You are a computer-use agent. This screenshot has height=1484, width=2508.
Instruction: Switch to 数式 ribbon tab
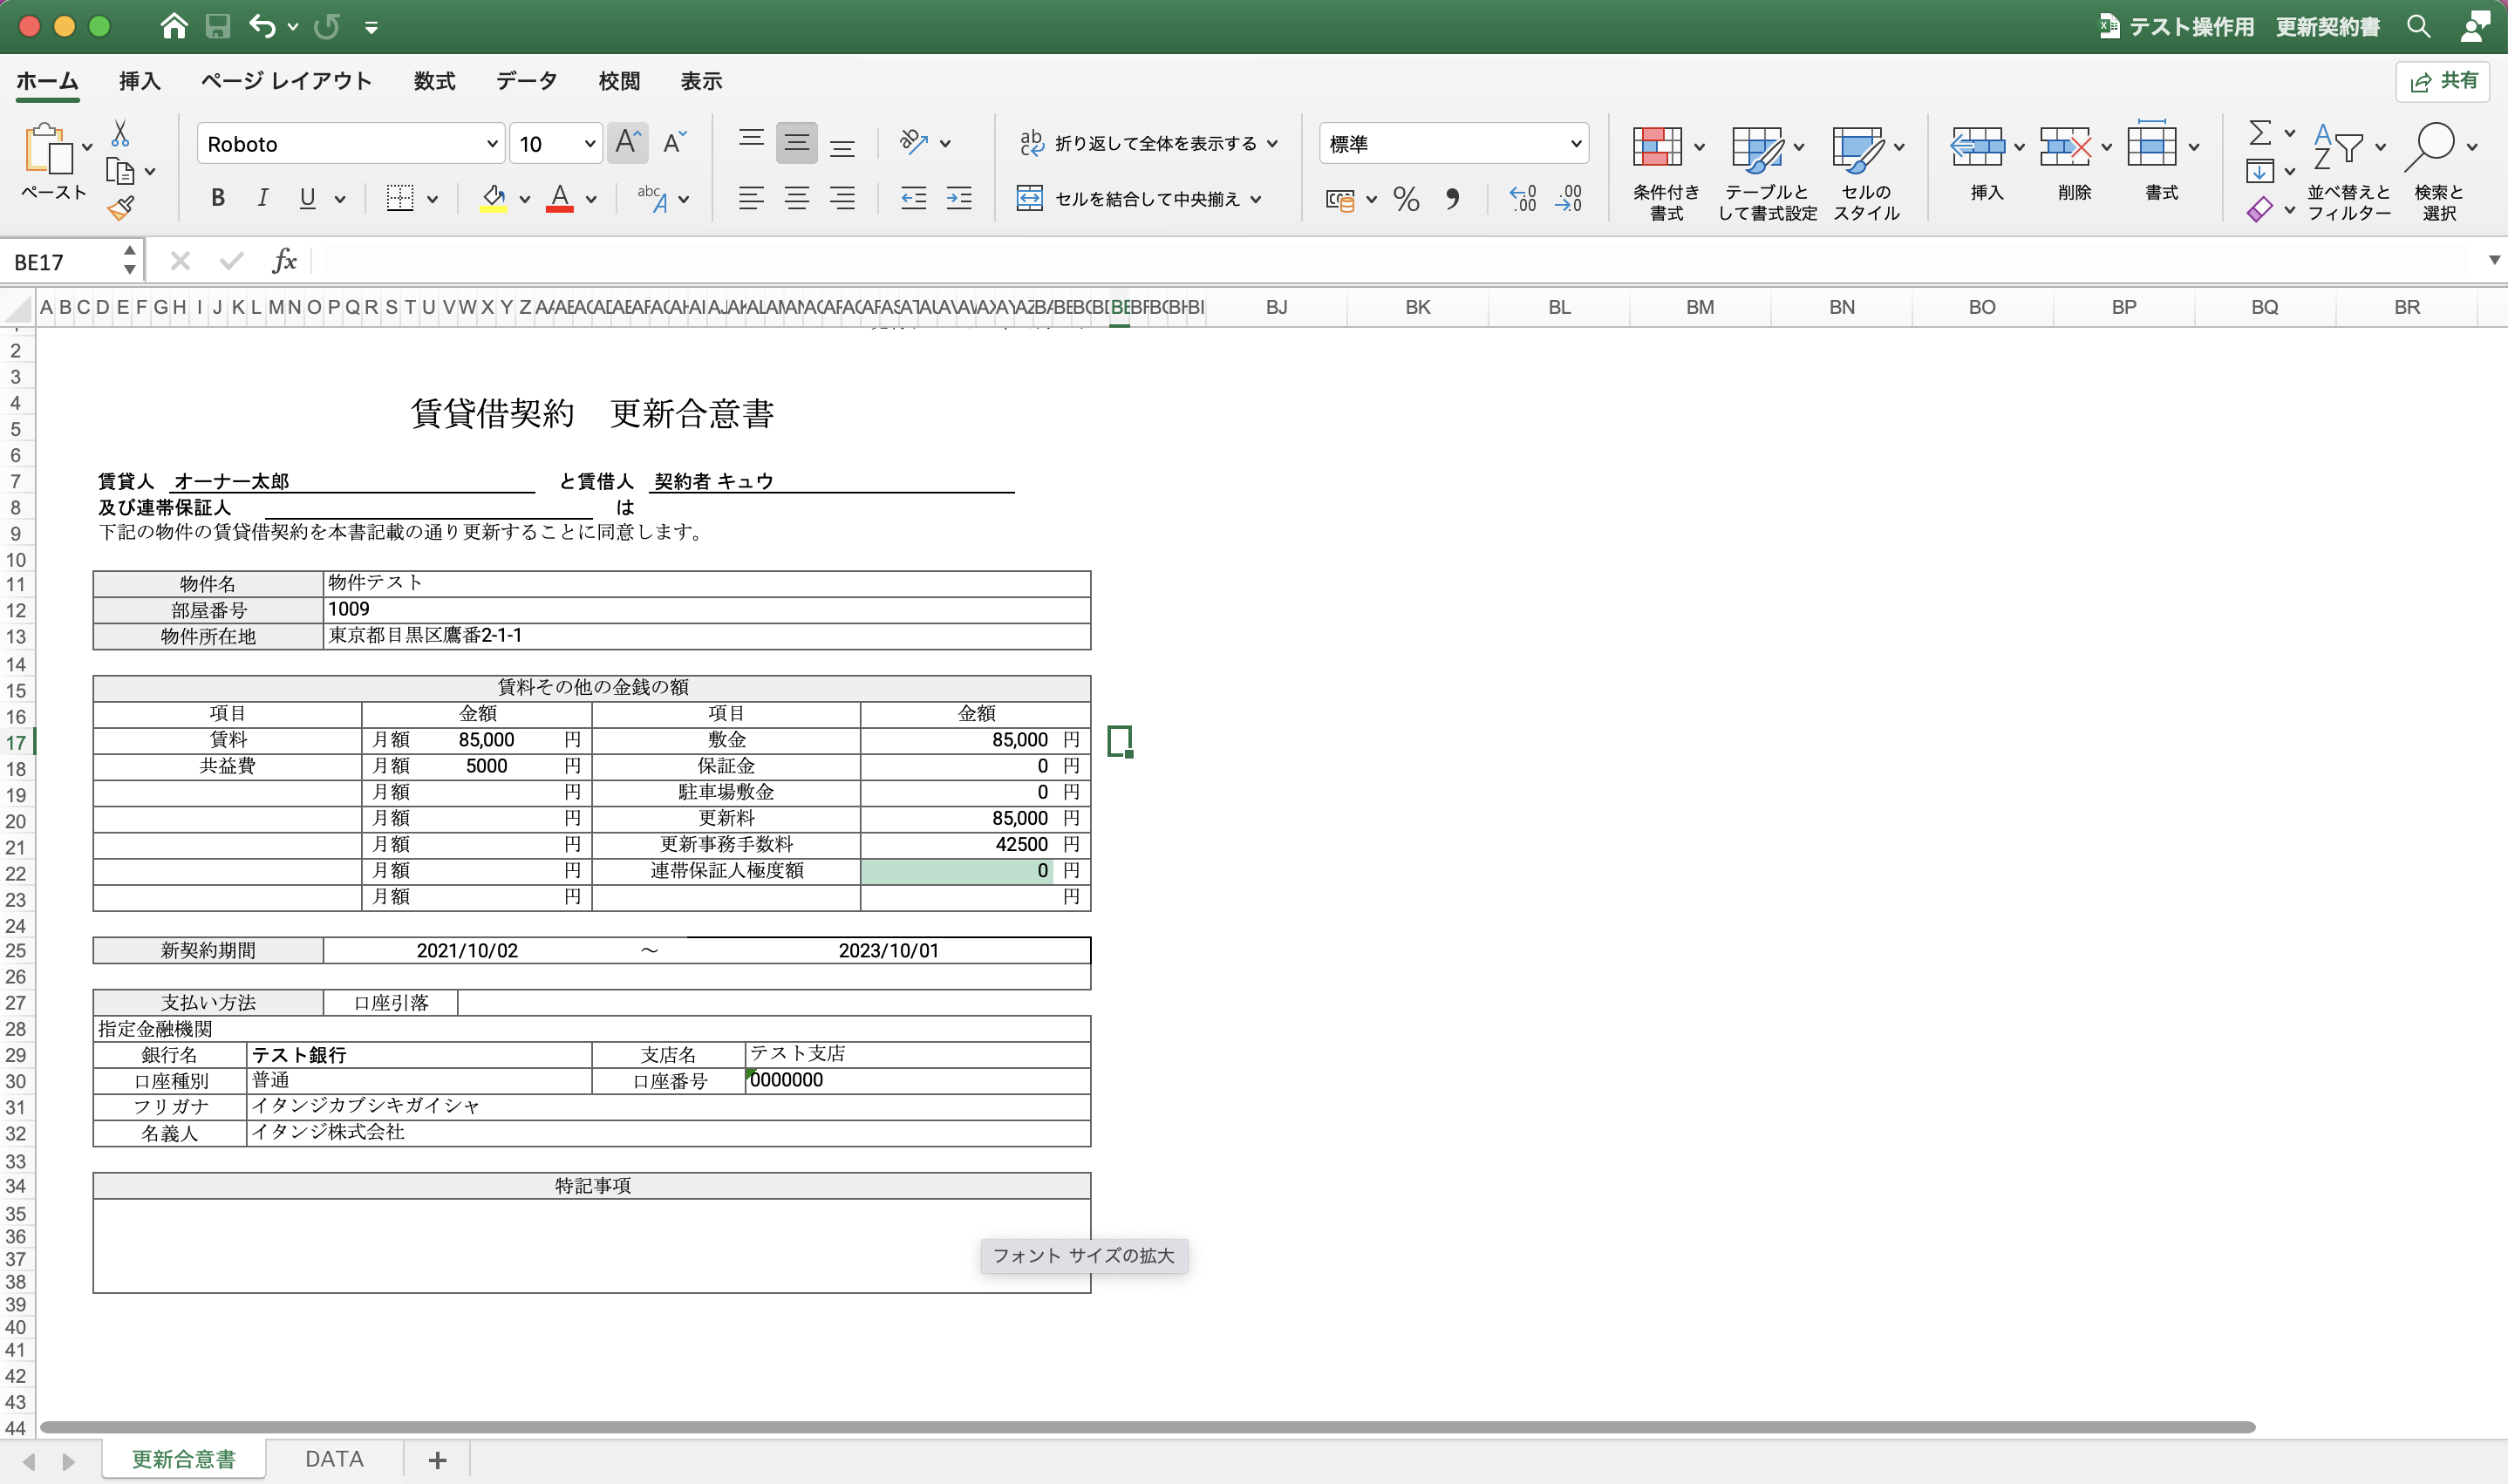pyautogui.click(x=434, y=81)
